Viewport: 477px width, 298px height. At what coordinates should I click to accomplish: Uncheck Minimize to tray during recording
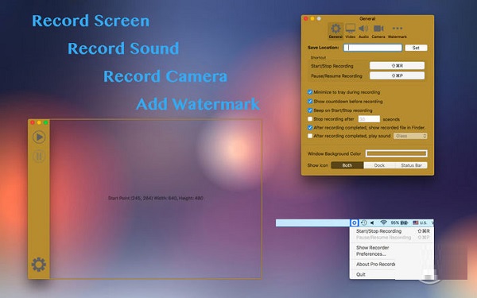310,92
